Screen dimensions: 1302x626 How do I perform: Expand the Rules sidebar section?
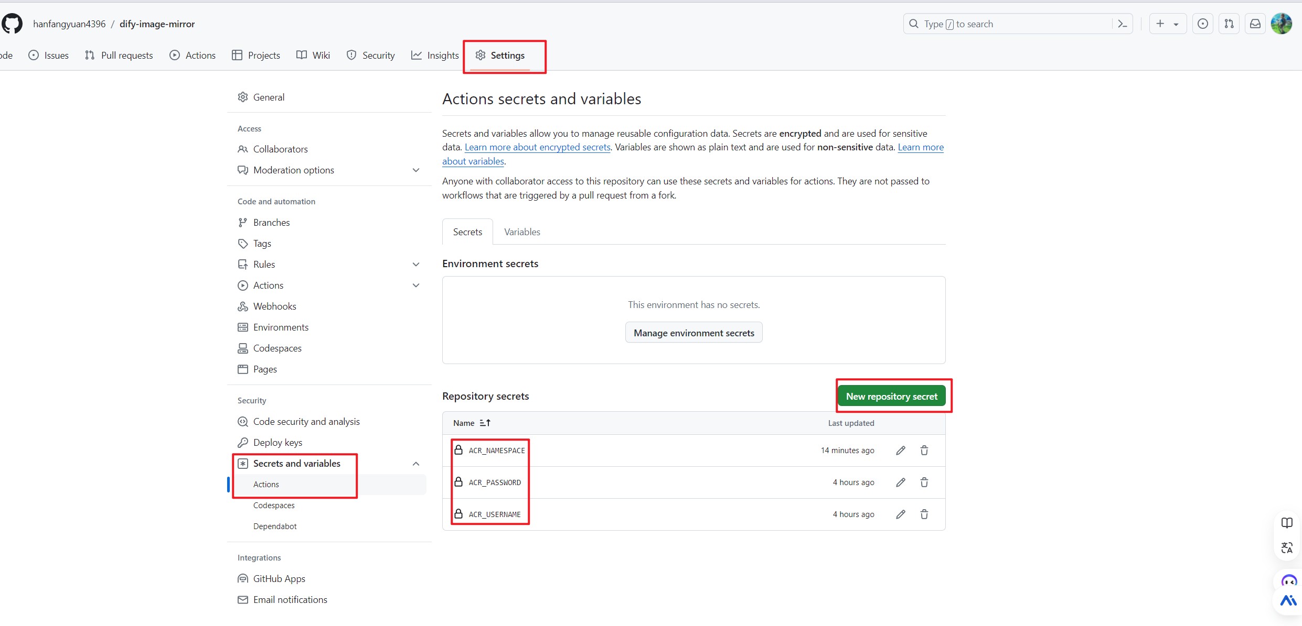point(415,265)
